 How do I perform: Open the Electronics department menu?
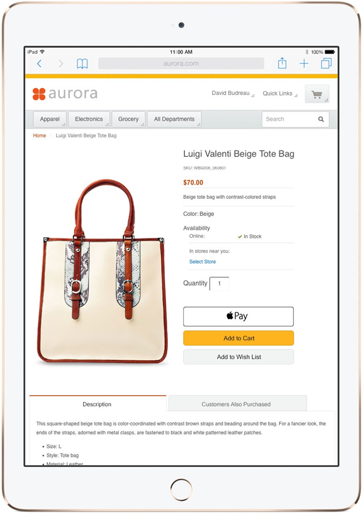[89, 119]
